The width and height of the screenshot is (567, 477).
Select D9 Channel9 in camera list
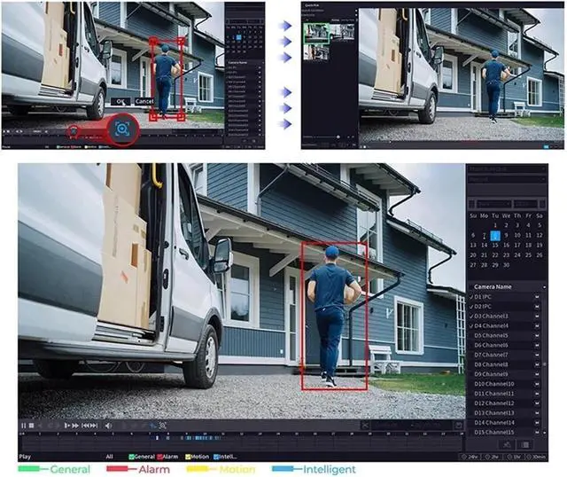(x=491, y=374)
